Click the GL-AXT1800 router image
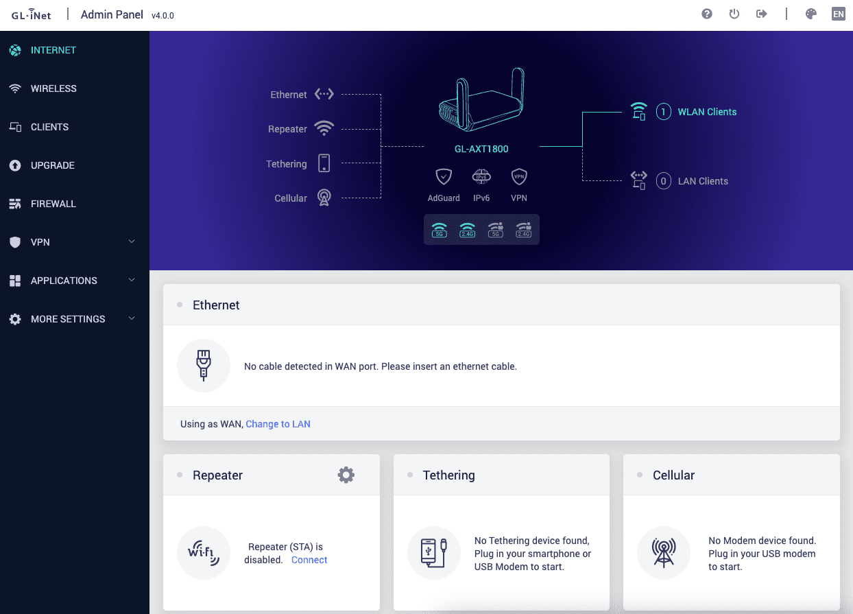The image size is (853, 614). [481, 100]
